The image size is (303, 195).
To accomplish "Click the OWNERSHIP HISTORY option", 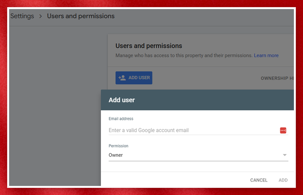I will point(277,78).
